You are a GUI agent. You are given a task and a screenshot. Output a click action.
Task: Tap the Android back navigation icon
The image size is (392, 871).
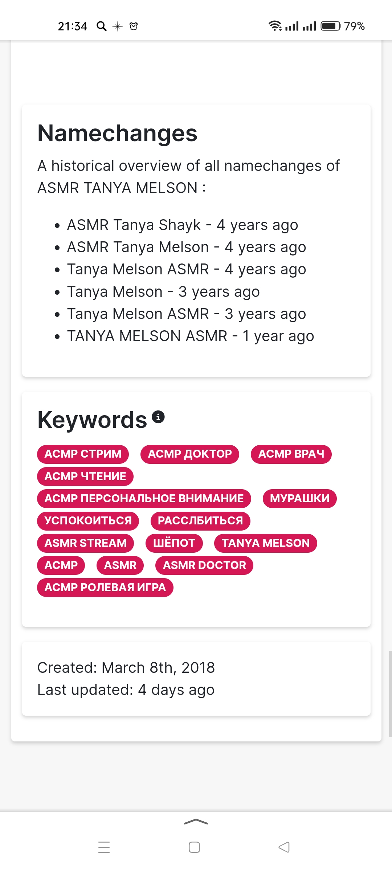pos(284,847)
